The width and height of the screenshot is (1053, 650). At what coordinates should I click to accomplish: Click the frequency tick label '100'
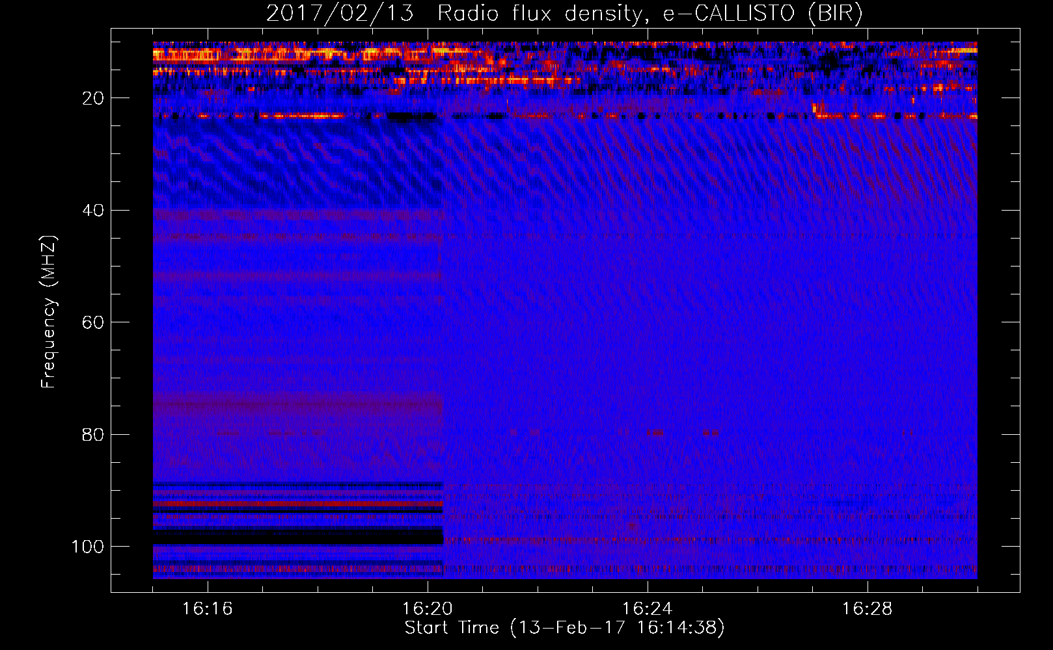tap(88, 547)
